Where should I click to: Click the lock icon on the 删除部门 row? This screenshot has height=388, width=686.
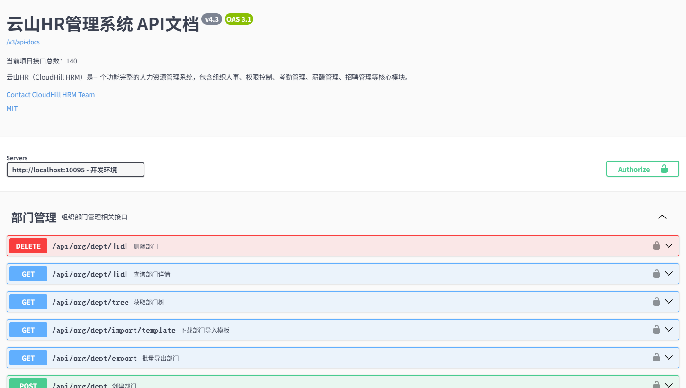(x=657, y=245)
